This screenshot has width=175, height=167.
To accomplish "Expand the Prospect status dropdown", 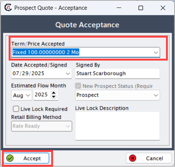I will 156,95.
